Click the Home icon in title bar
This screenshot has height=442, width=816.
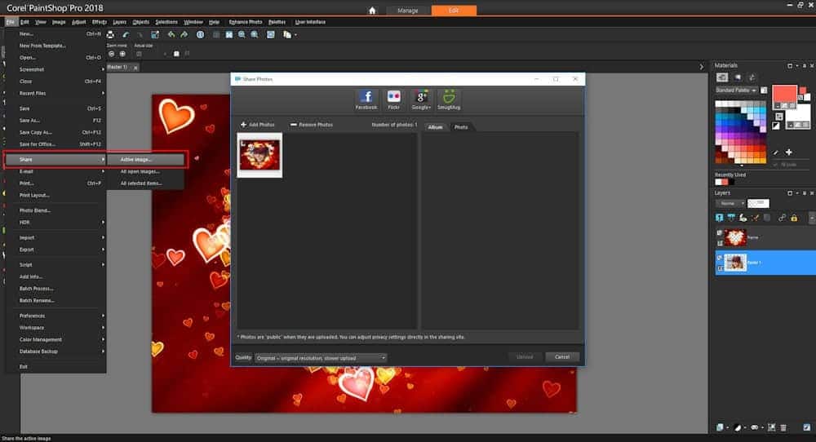pos(372,11)
